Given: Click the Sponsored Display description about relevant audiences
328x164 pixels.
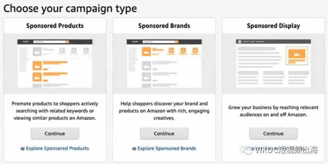Looking at the screenshot, I should (273, 111).
